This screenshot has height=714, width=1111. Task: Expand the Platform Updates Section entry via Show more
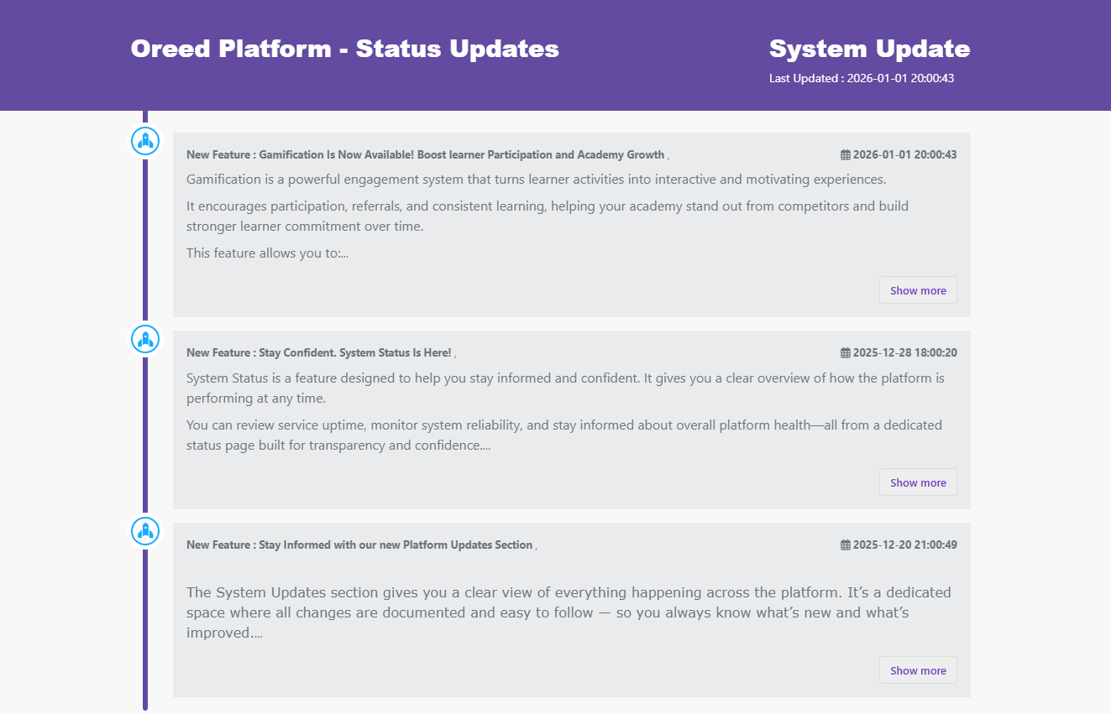[917, 670]
